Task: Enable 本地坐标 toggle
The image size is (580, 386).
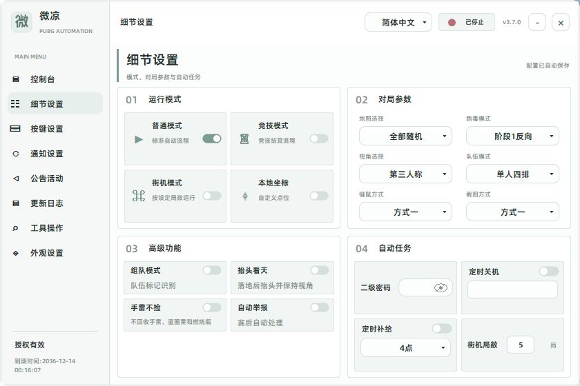Action: (319, 196)
